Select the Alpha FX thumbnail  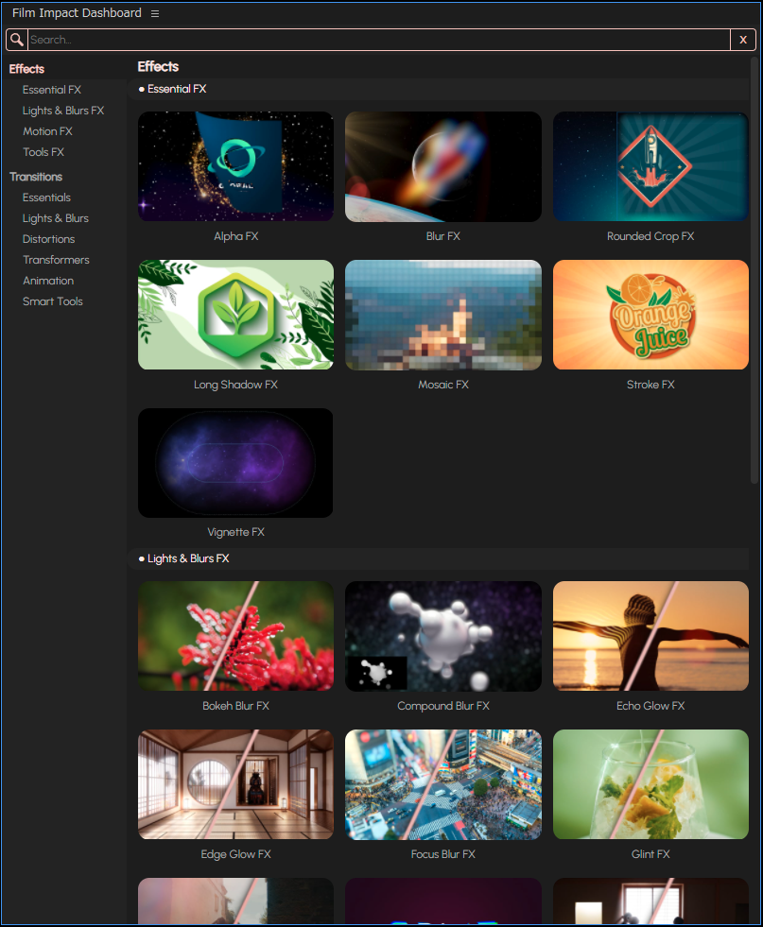click(235, 166)
